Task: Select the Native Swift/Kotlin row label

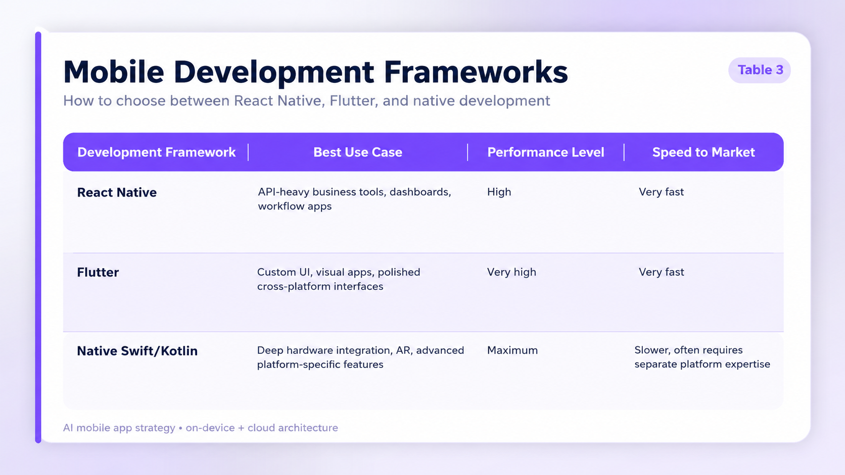Action: pos(137,351)
